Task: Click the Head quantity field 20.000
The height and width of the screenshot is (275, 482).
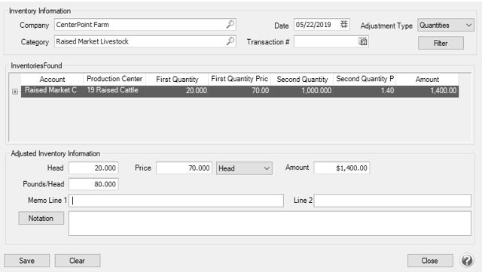Action: pos(93,168)
